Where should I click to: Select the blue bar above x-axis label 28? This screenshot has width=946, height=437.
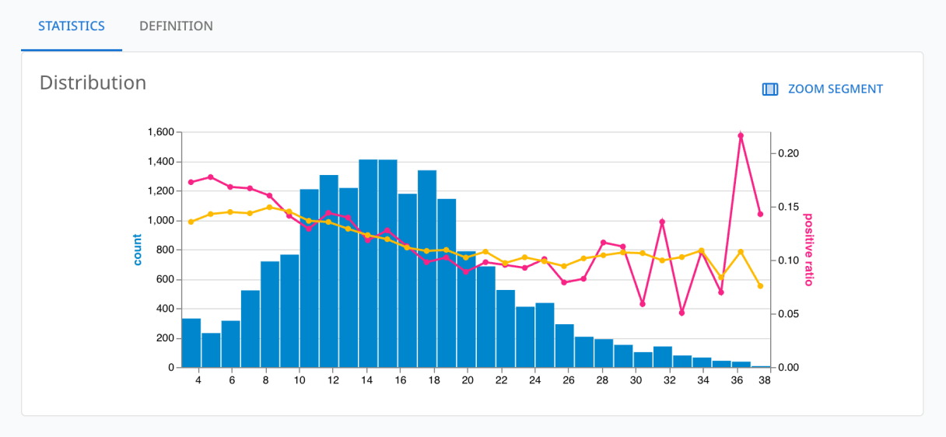(604, 353)
